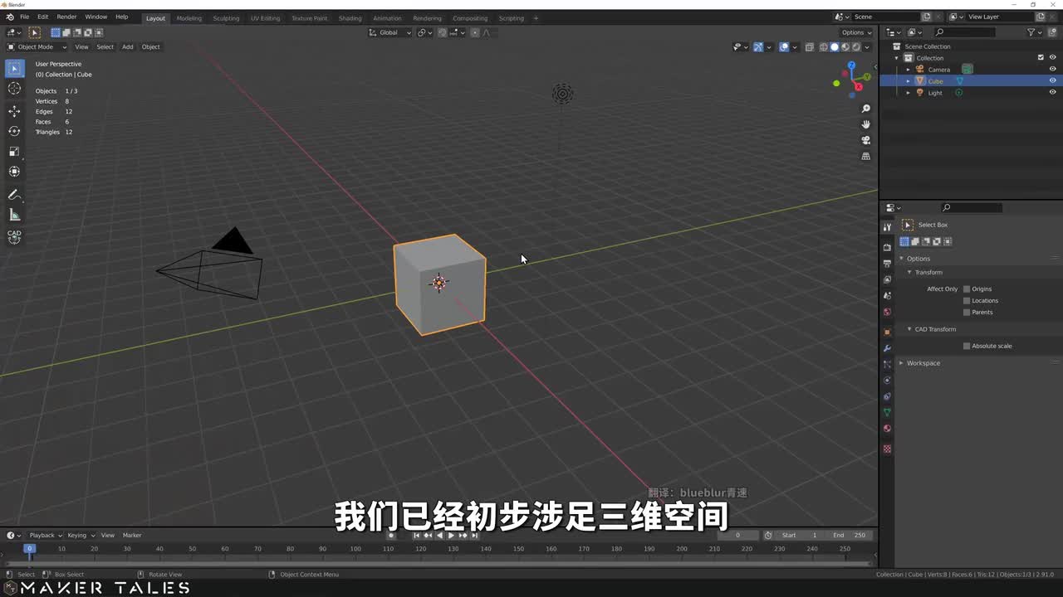The width and height of the screenshot is (1063, 597).
Task: Hide the Camera in outliner
Action: click(x=1052, y=70)
